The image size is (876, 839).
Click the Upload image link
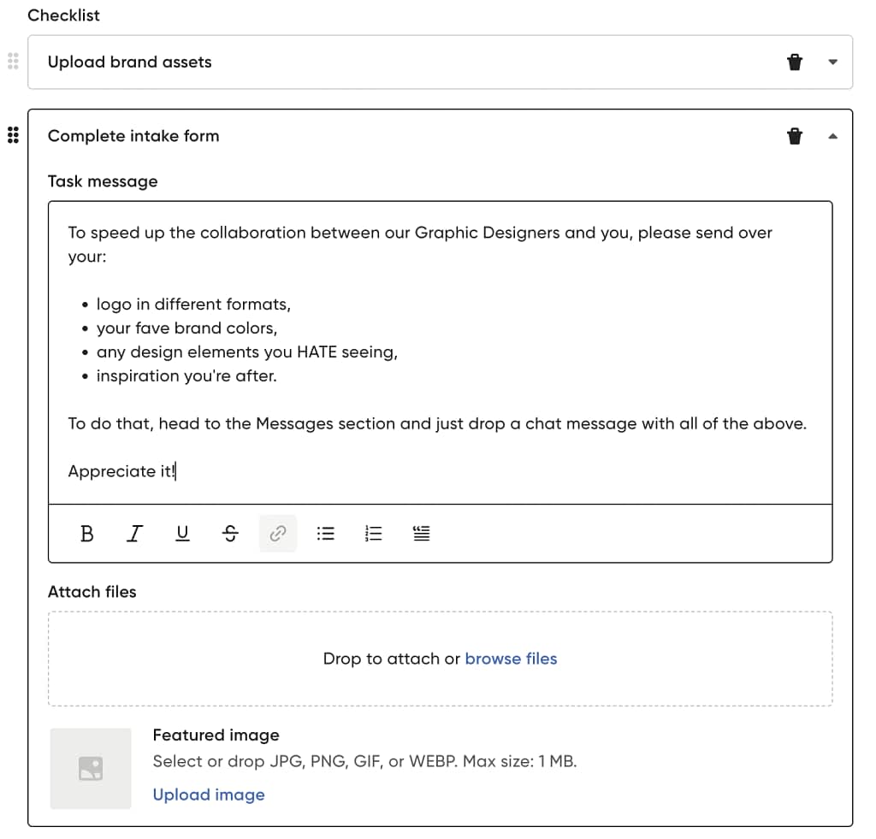click(x=209, y=795)
